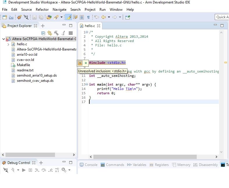
Task: Switch to the Memory tab
Action: (x=181, y=165)
